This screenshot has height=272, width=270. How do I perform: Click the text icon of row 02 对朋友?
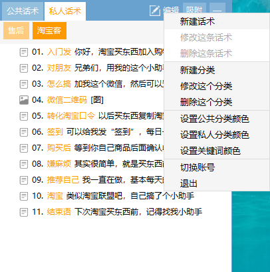pos(24,68)
